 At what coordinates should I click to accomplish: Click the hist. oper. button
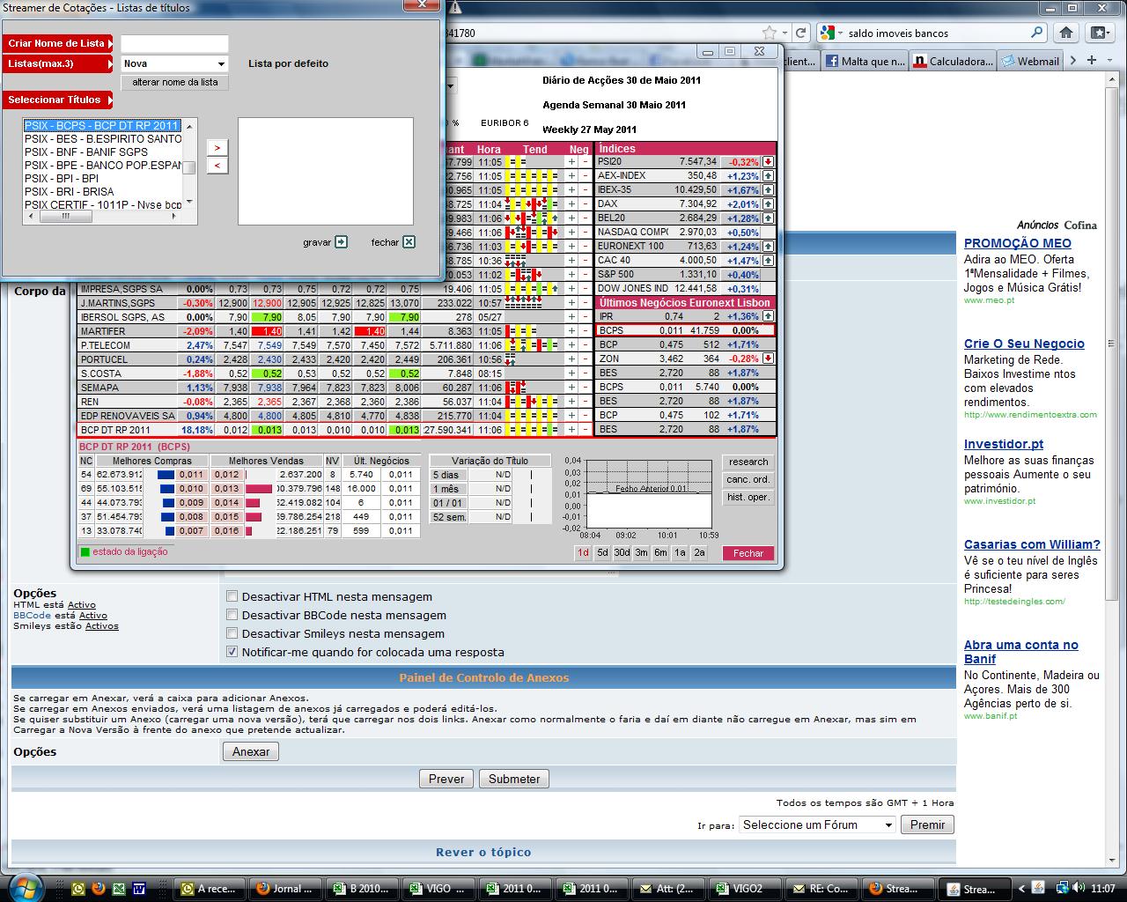pos(748,497)
